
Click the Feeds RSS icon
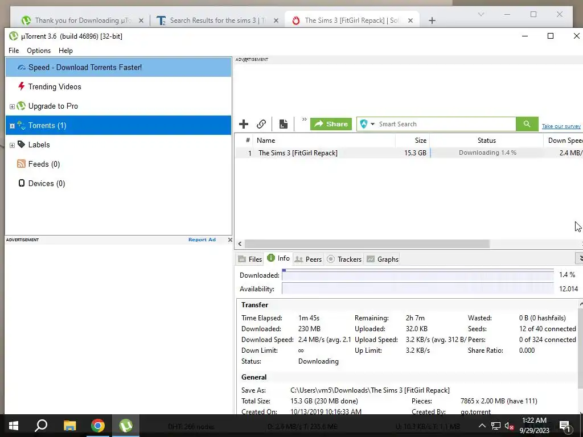coord(21,163)
